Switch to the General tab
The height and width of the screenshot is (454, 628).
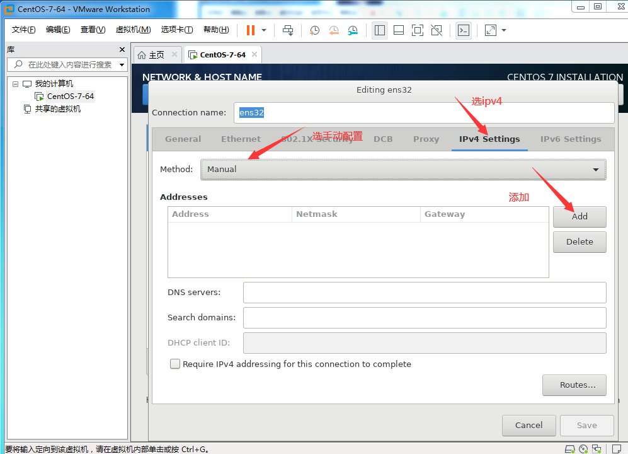point(183,139)
